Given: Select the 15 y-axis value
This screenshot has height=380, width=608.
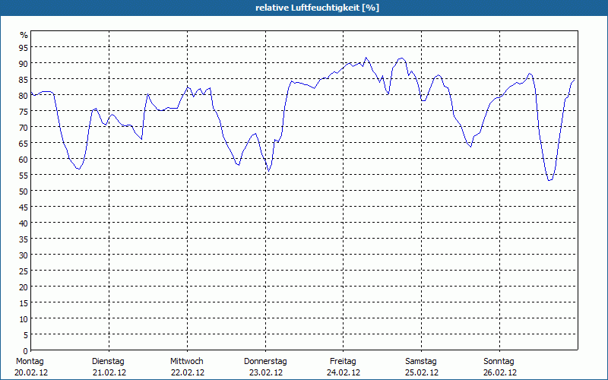Looking at the screenshot, I should click(24, 303).
